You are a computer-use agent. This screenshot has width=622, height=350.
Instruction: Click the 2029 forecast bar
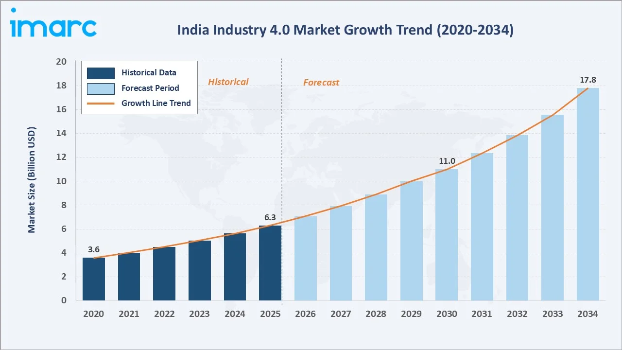pyautogui.click(x=412, y=241)
